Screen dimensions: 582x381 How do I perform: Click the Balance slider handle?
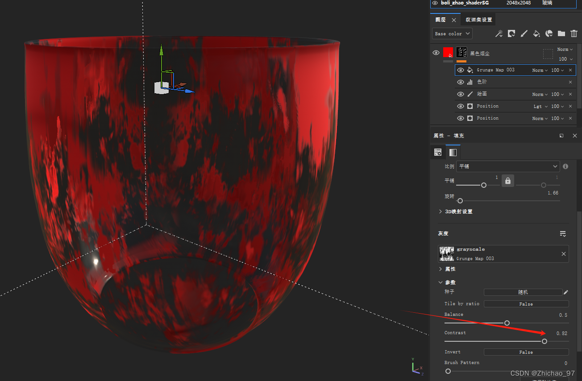(507, 323)
